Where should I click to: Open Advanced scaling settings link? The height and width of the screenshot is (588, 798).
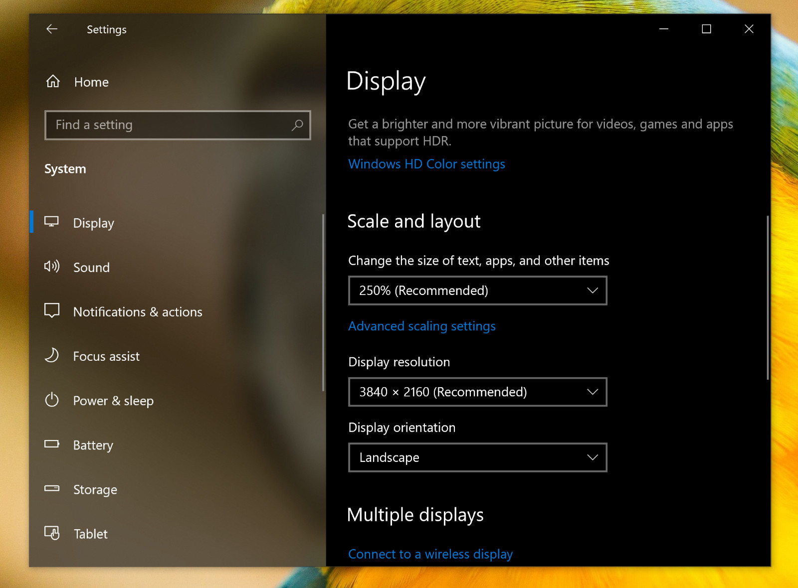422,326
